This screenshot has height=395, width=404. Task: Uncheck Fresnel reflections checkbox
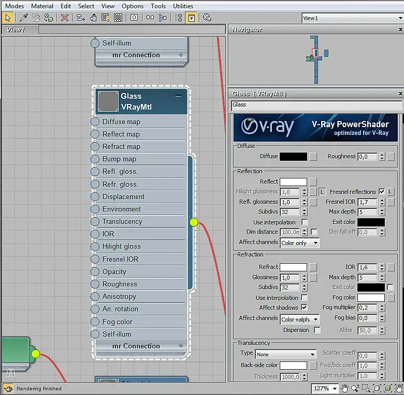tap(382, 192)
